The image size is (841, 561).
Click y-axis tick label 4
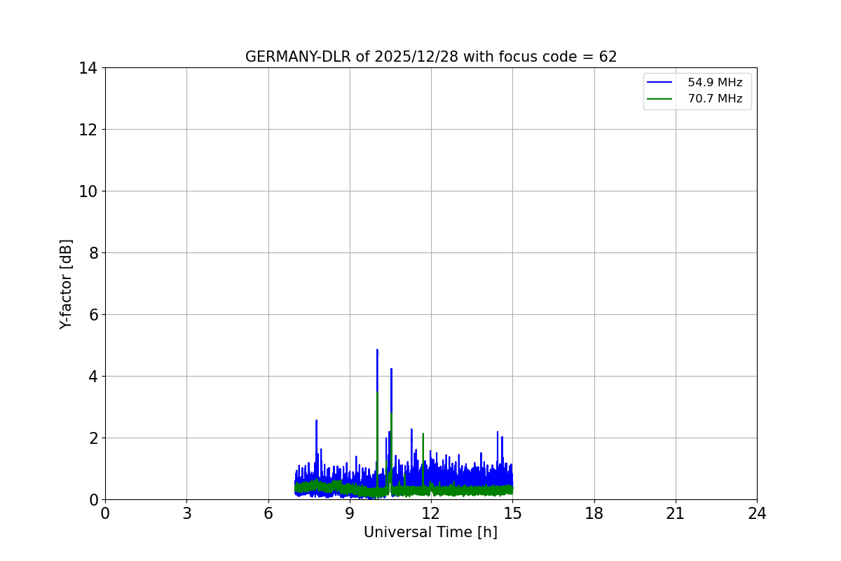(92, 377)
